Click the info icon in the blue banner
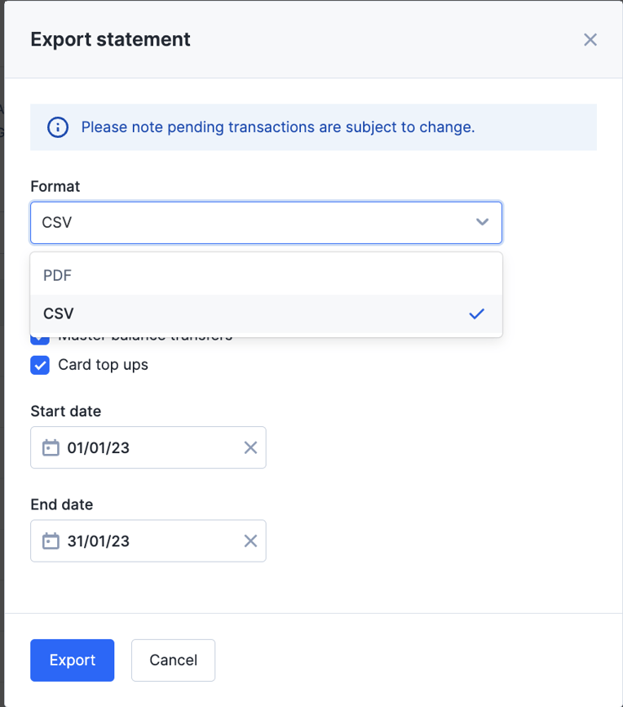 tap(56, 127)
